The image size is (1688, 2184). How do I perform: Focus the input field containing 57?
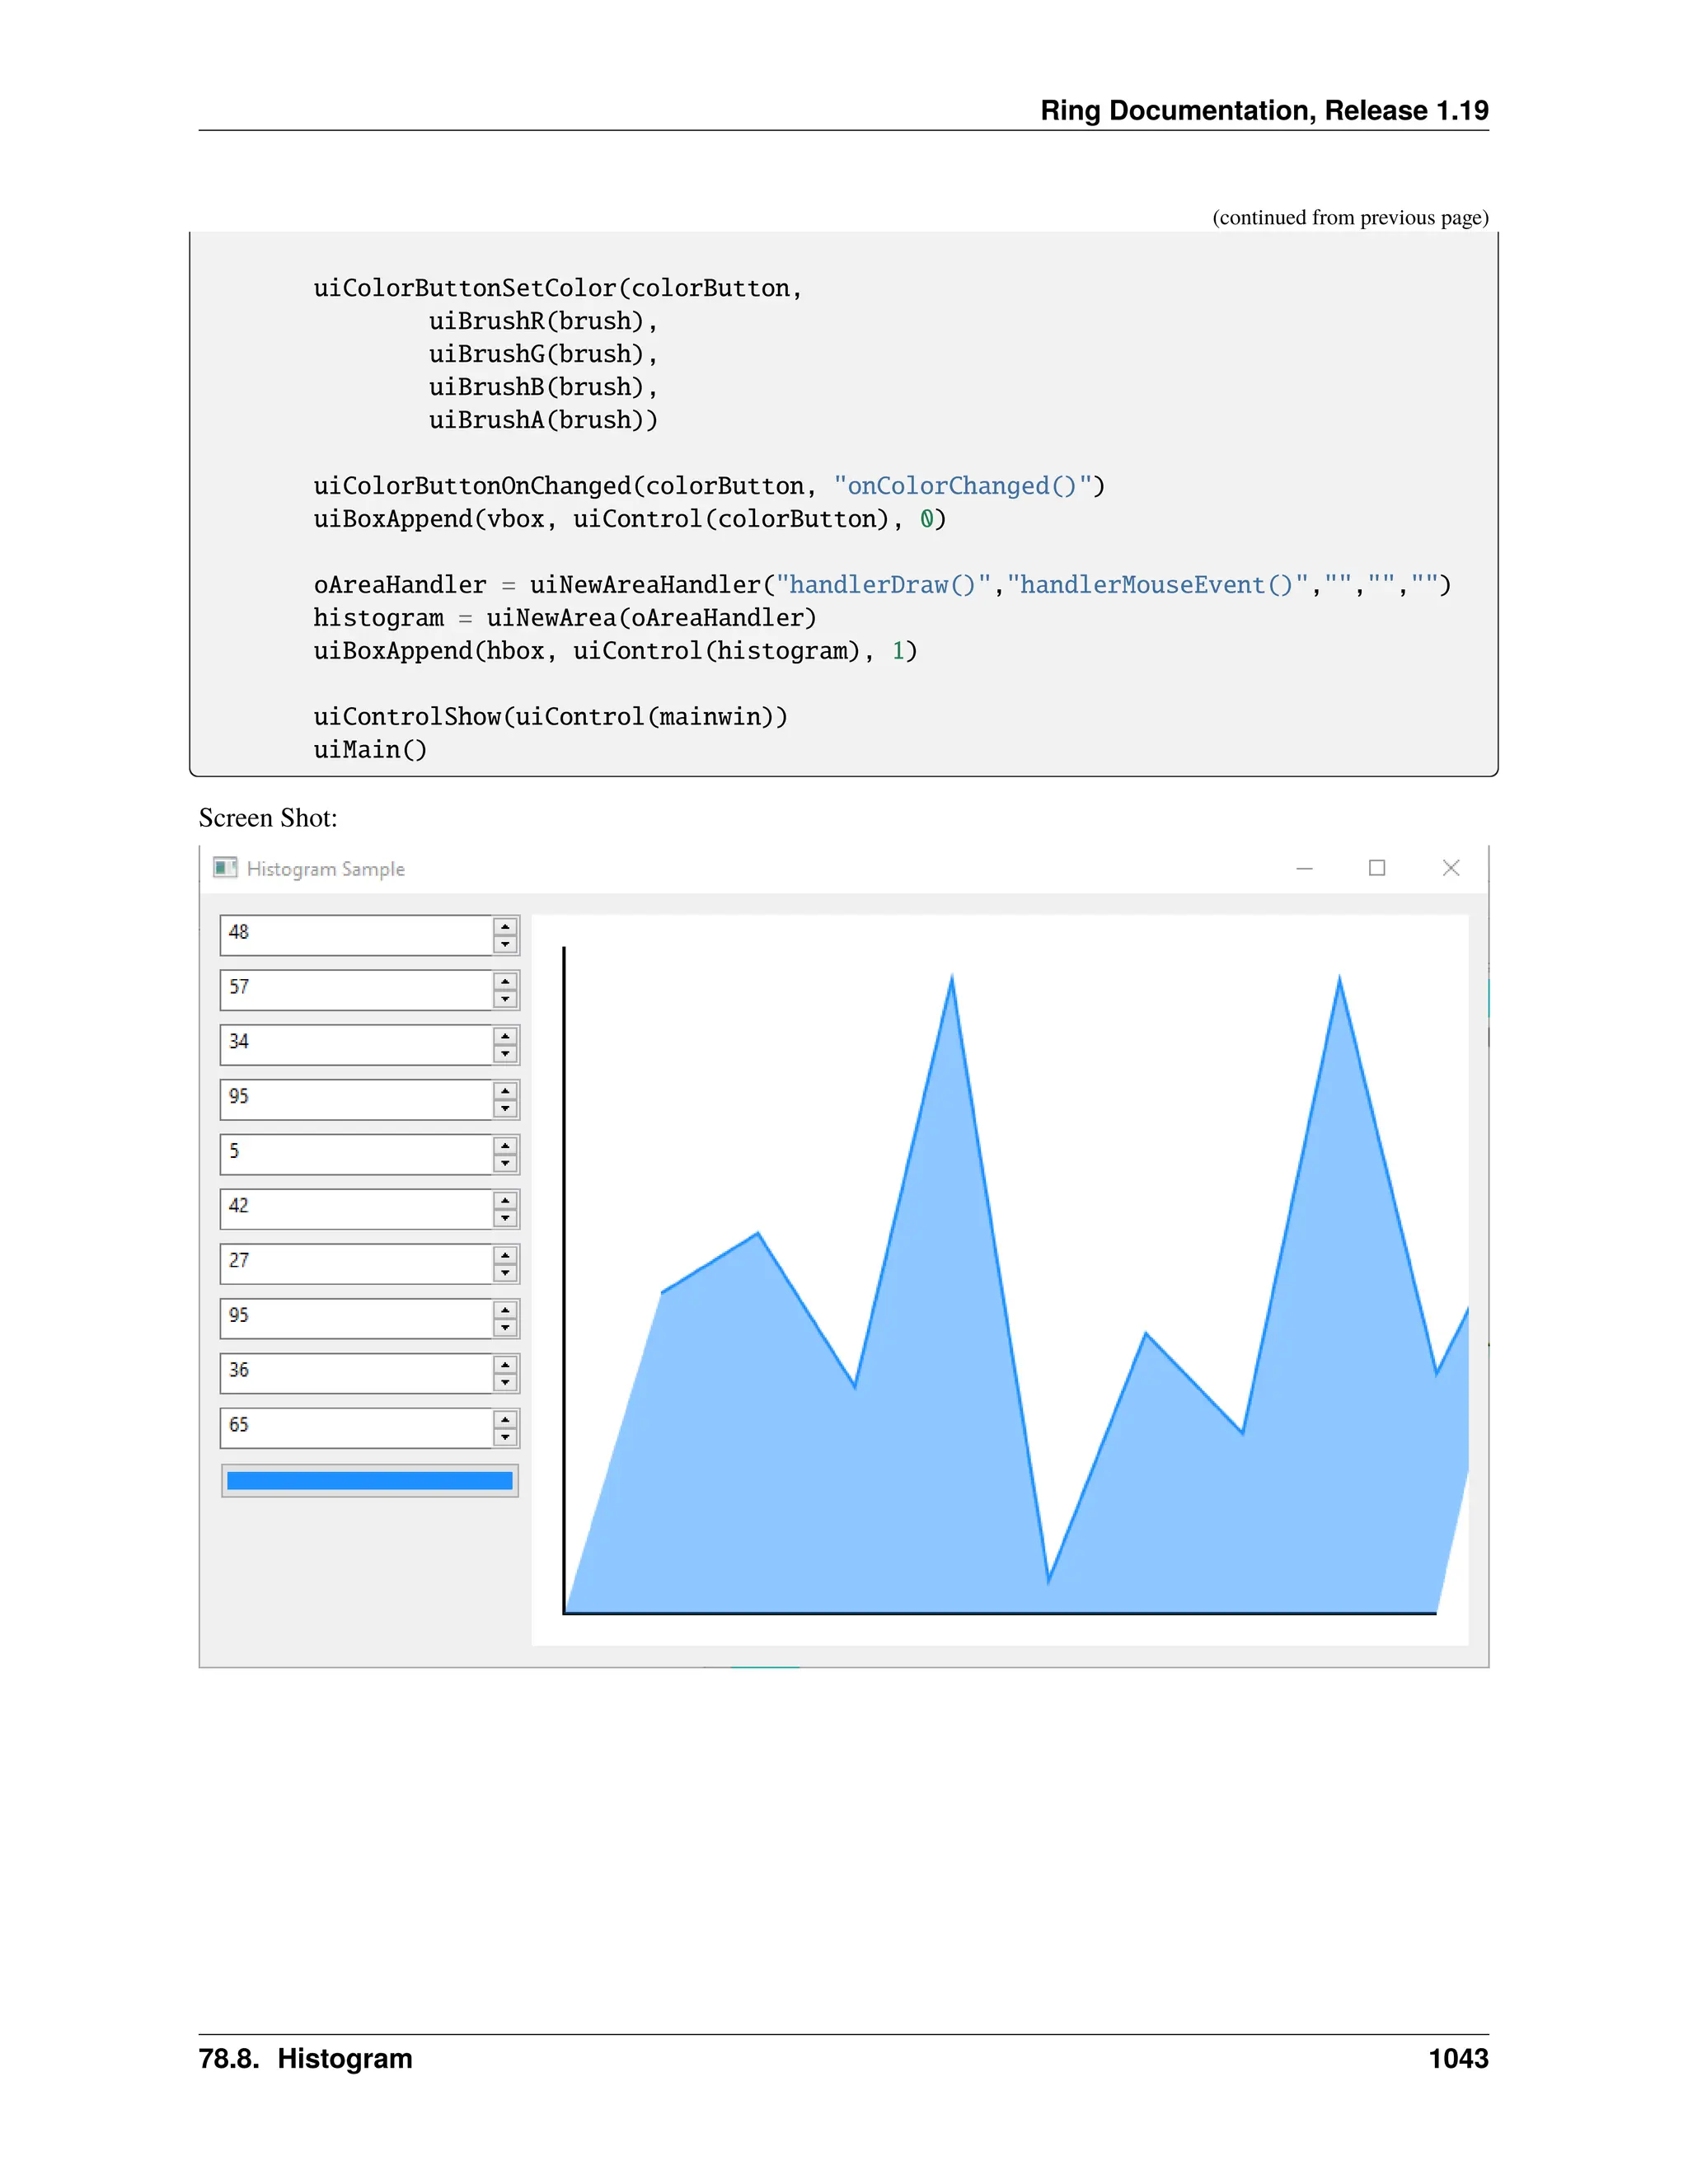point(356,990)
